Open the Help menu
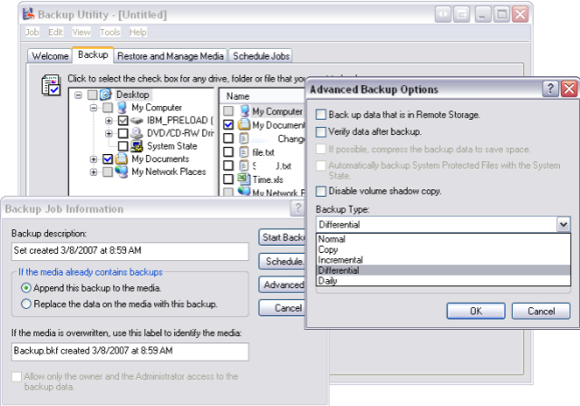This screenshot has height=406, width=580. tap(138, 32)
